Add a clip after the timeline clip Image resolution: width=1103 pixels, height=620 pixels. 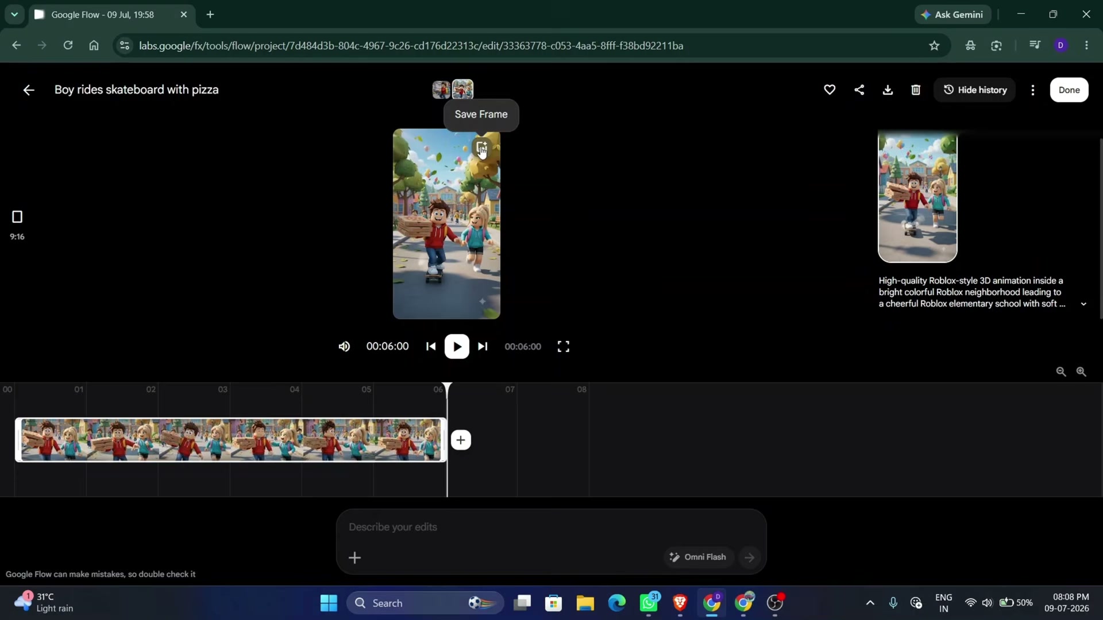pos(461,440)
